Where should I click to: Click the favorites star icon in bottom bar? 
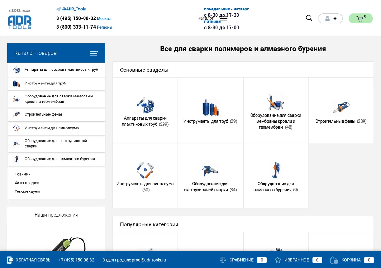pyautogui.click(x=278, y=260)
